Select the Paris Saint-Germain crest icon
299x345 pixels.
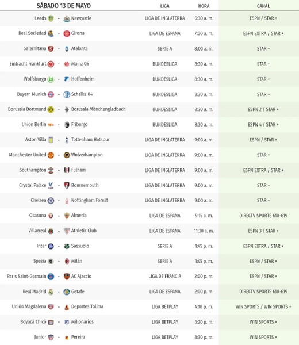point(51,277)
